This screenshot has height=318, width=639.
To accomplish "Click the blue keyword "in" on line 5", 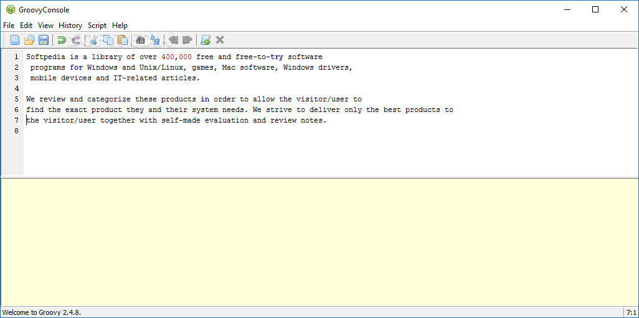I will point(204,100).
